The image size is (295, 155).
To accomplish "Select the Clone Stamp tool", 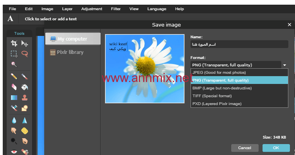I will tap(25, 98).
